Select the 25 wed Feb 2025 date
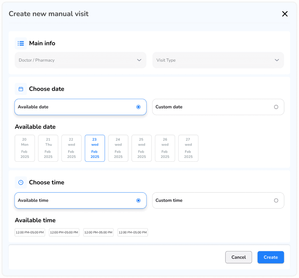 click(x=142, y=148)
